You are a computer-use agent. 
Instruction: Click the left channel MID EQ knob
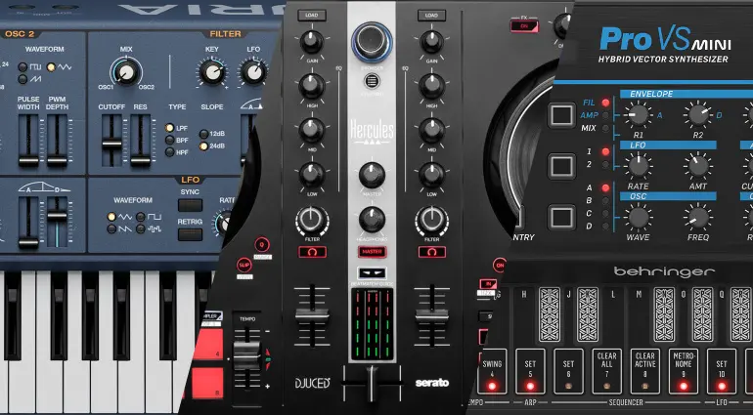(312, 130)
